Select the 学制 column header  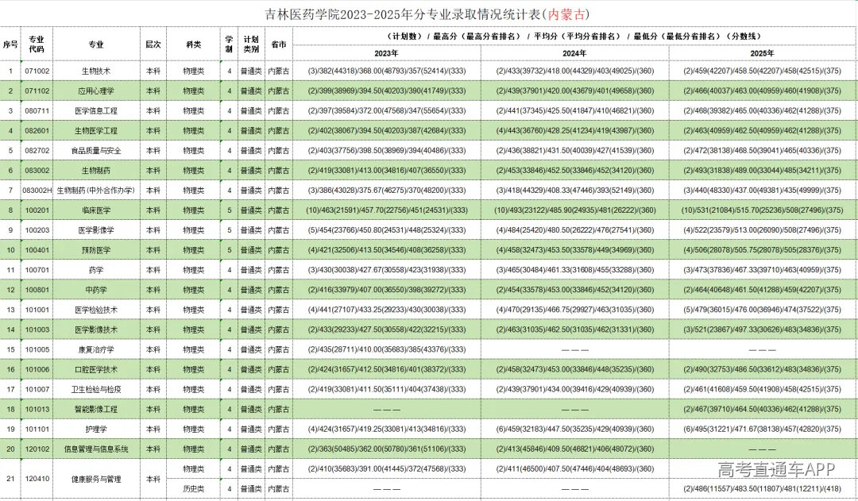click(230, 44)
